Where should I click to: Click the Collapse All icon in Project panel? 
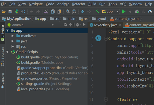coord(70,25)
